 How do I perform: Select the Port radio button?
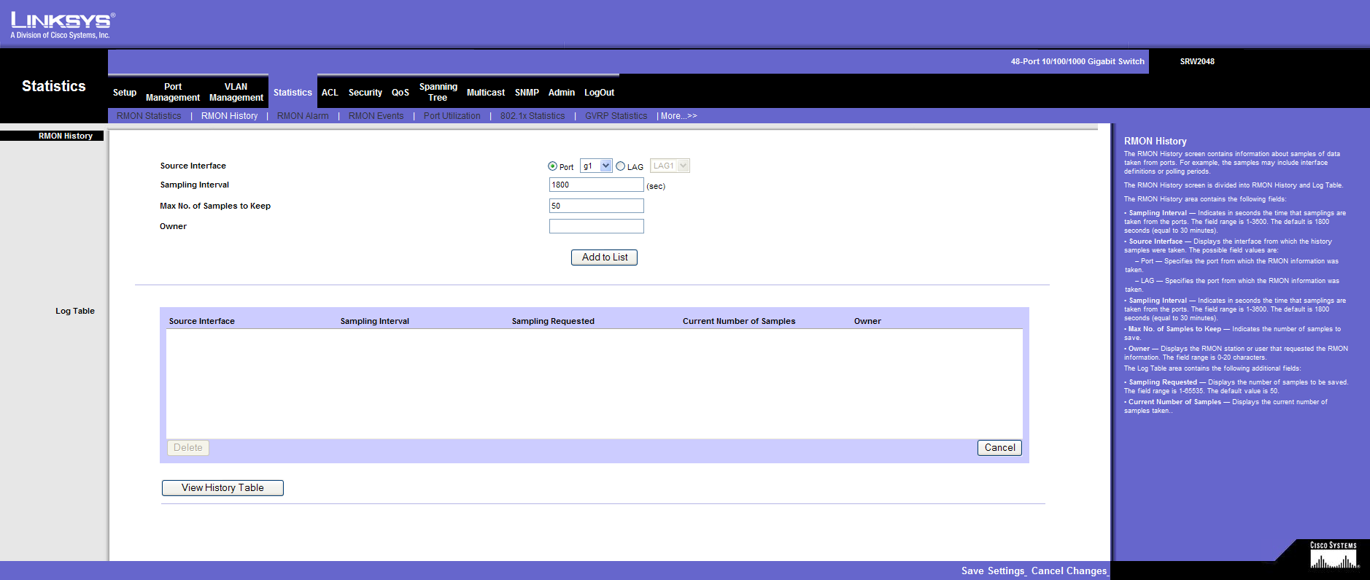tap(552, 166)
